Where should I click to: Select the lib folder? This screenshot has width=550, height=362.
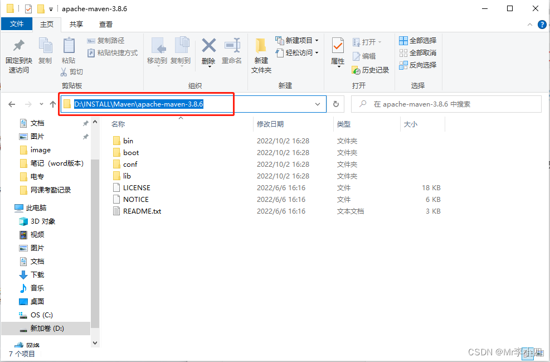122,176
